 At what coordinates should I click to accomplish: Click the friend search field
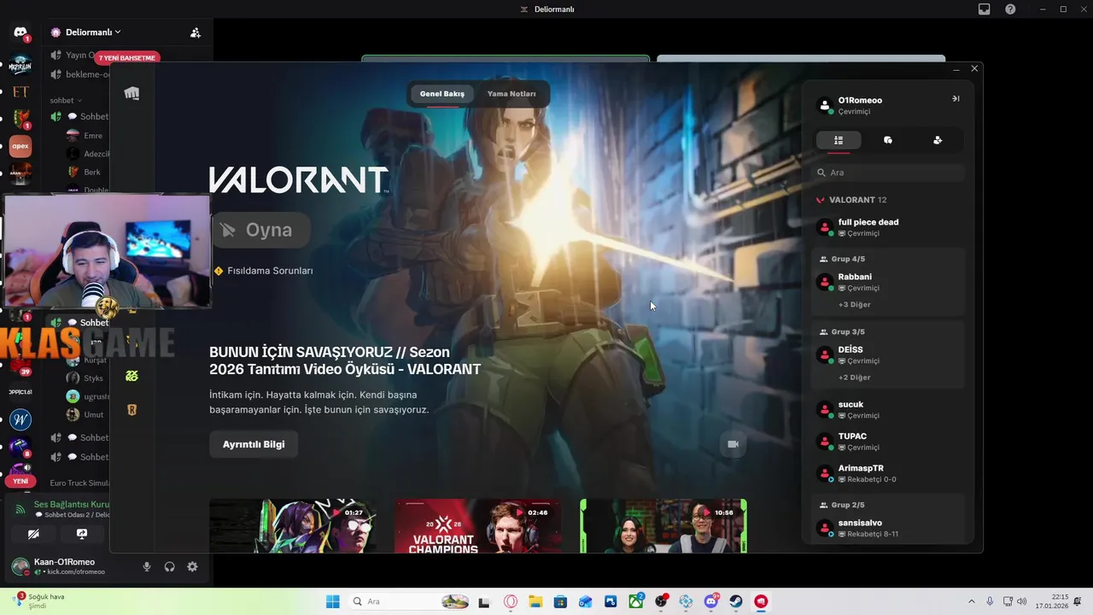click(888, 173)
